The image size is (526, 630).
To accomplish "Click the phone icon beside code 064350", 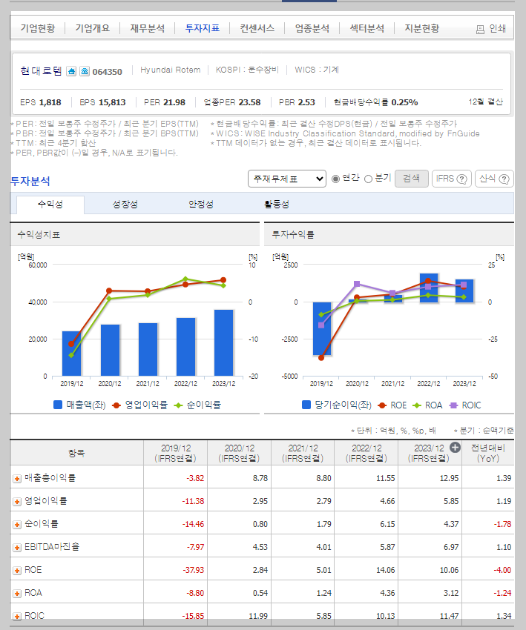I will pos(85,71).
